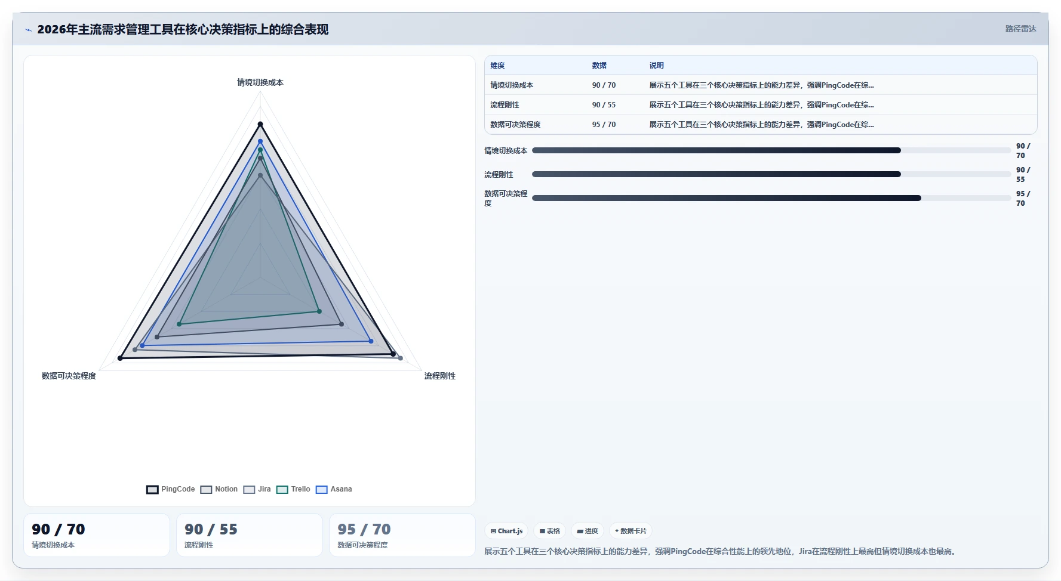Click the small icon before the dashboard title
Screen dimensions: 1061x581
[x=28, y=30]
